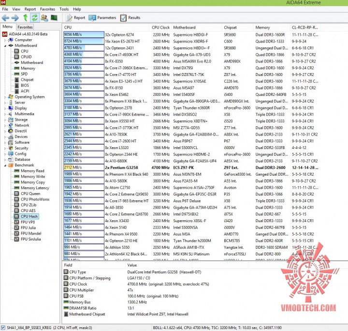The width and height of the screenshot is (348, 331).
Task: Open the Memory Copy benchmark
Action: [x=30, y=182]
